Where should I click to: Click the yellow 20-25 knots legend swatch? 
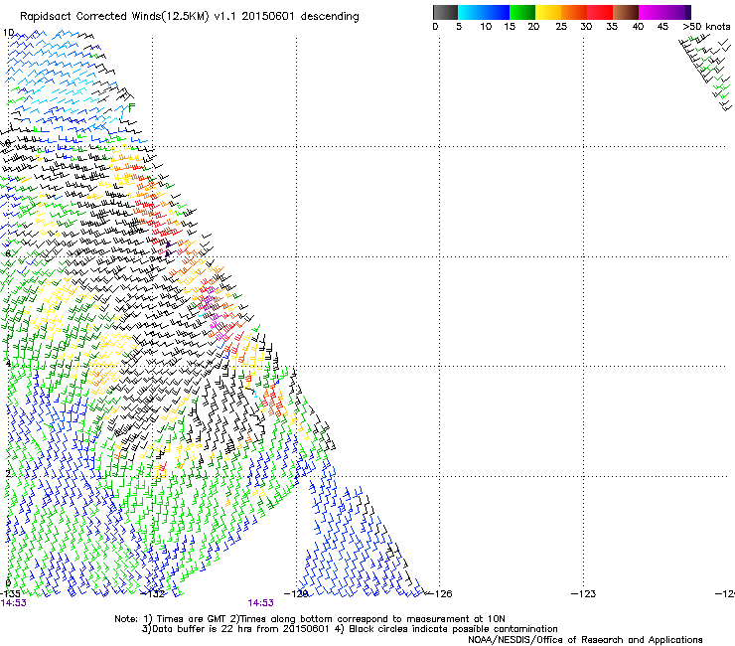(x=548, y=12)
